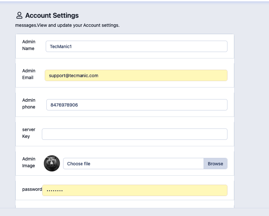Click the Choose file input area
The height and width of the screenshot is (216, 269).
[133, 164]
